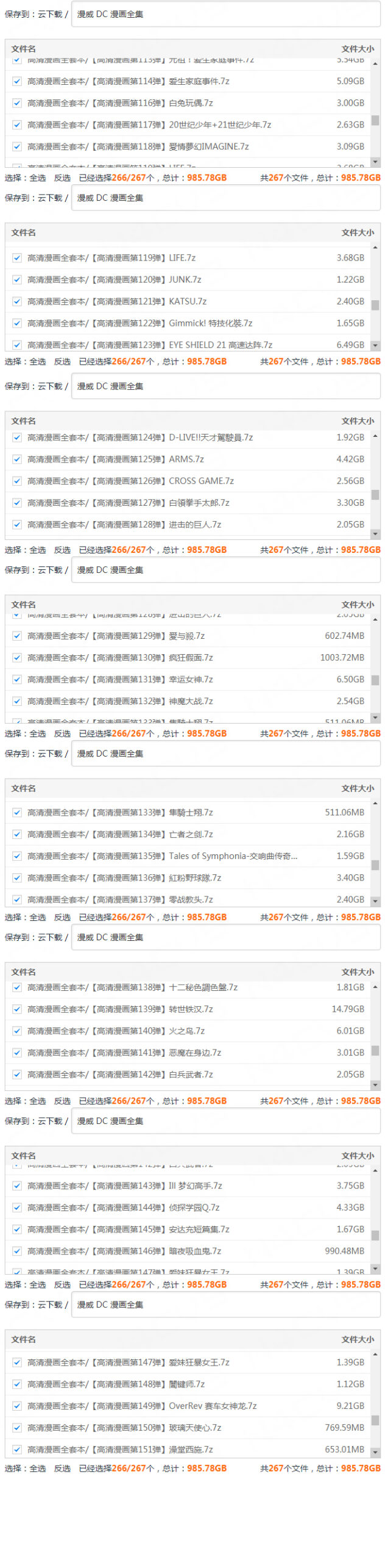Click scroll-down arrow in list showing EYE SHIELD 21

coord(375,345)
